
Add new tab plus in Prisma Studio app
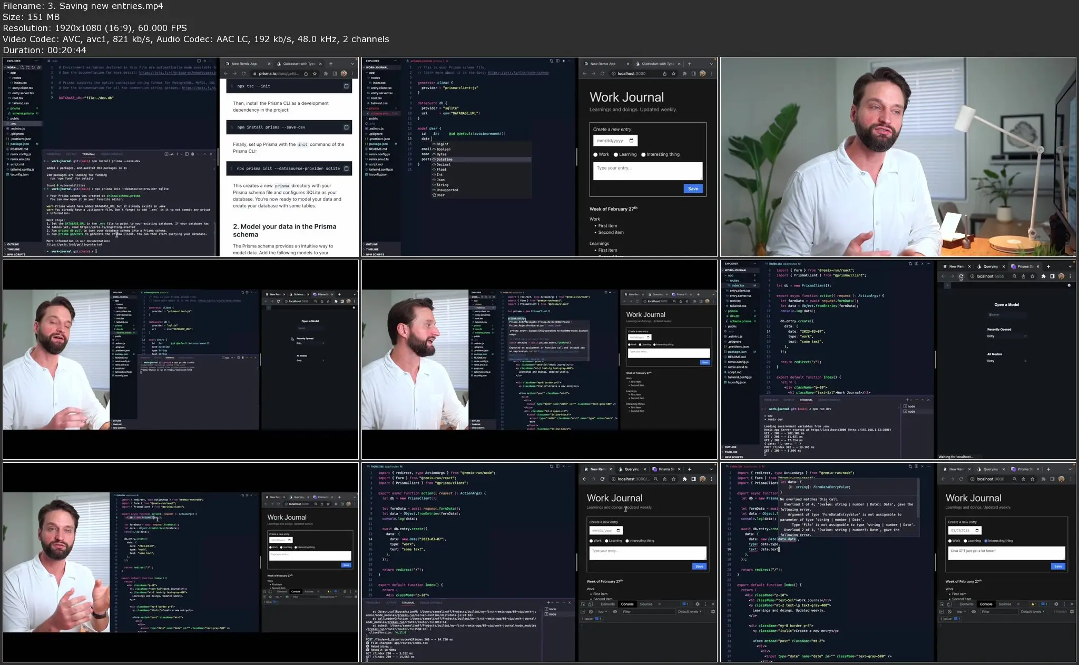coord(947,285)
